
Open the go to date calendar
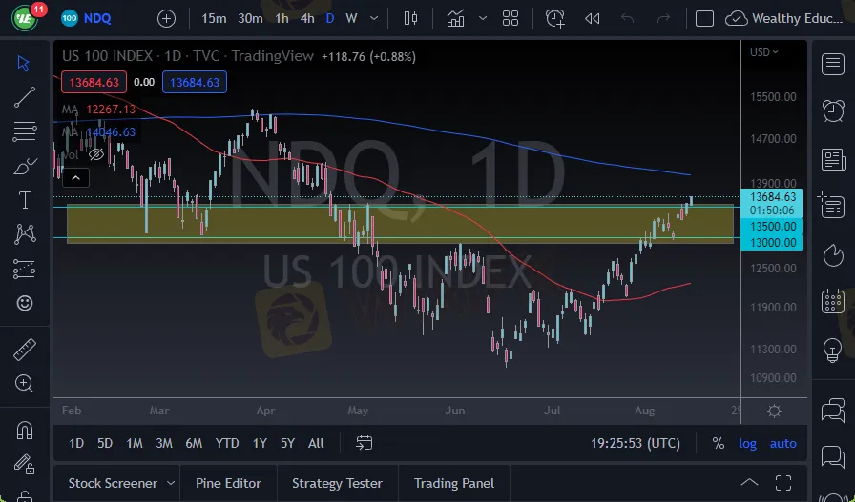[365, 443]
